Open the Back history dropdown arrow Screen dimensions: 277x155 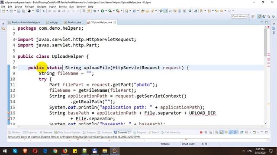pos(225,11)
